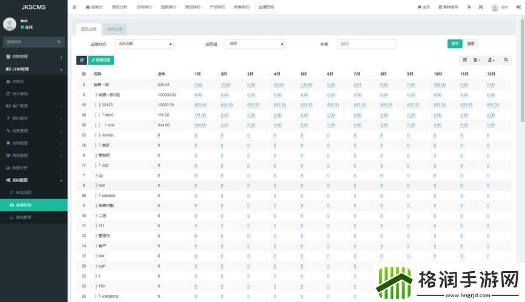Click the test user avatar in header
The image size is (525, 302).
pos(495,7)
